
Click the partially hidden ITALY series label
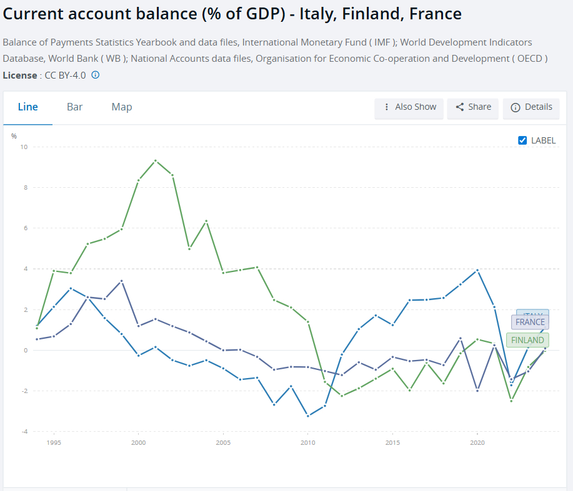pos(532,313)
